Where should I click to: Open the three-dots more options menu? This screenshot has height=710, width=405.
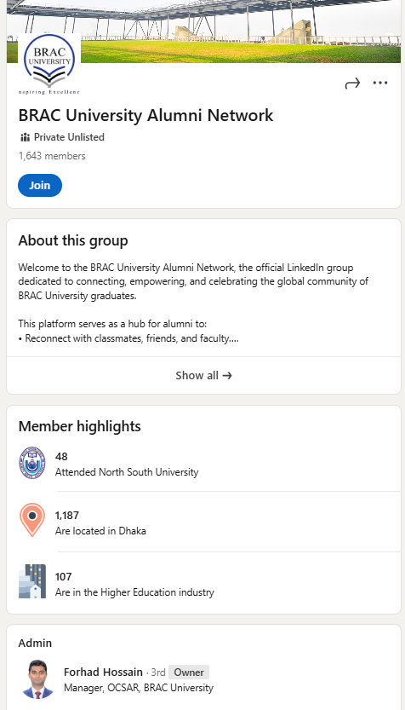(380, 83)
